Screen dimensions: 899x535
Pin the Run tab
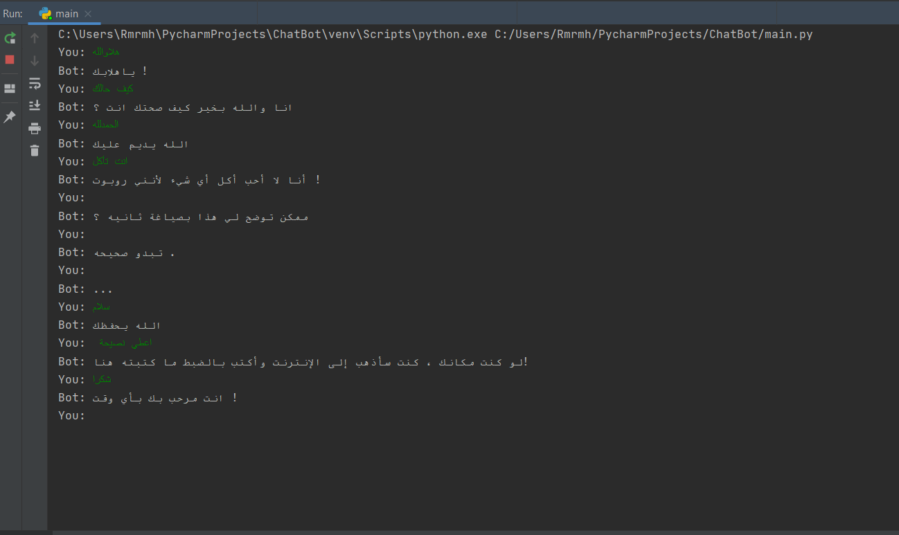point(10,116)
